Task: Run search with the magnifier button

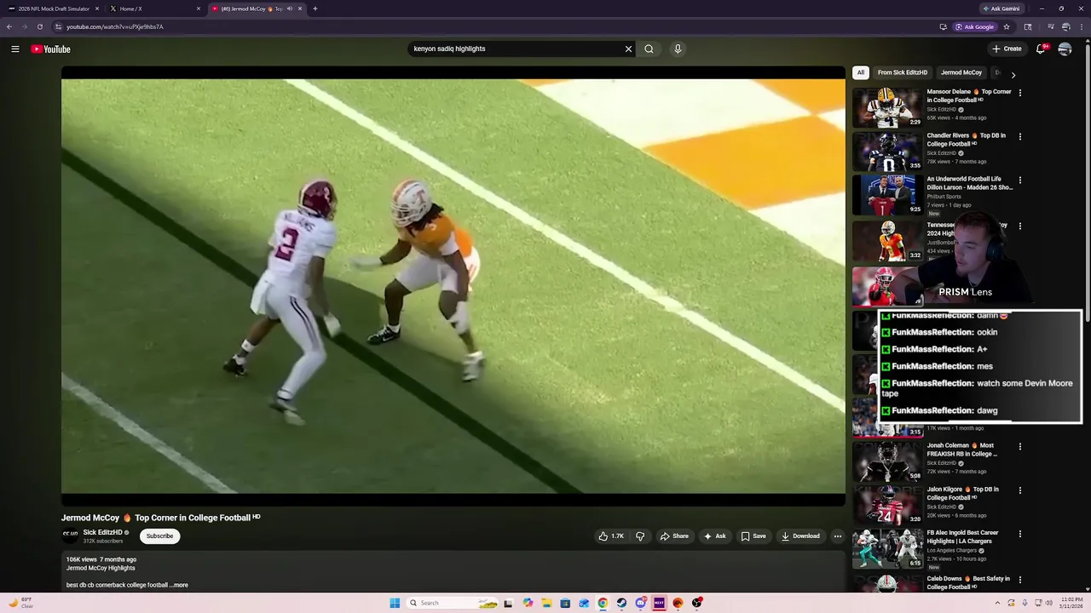Action: [x=649, y=49]
